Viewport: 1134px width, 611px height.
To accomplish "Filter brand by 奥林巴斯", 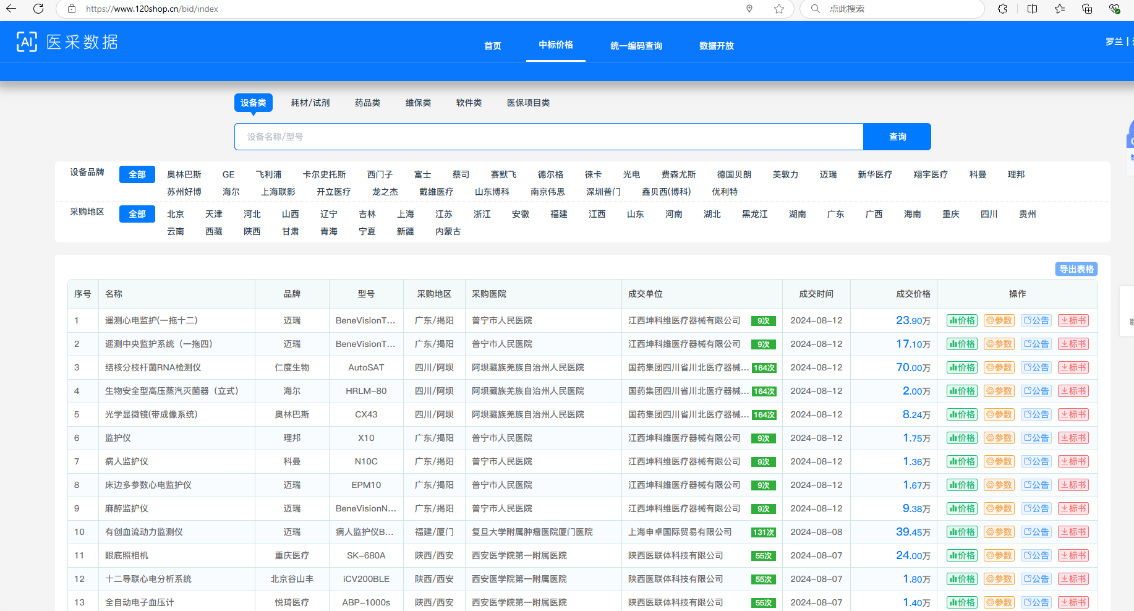I will point(184,174).
